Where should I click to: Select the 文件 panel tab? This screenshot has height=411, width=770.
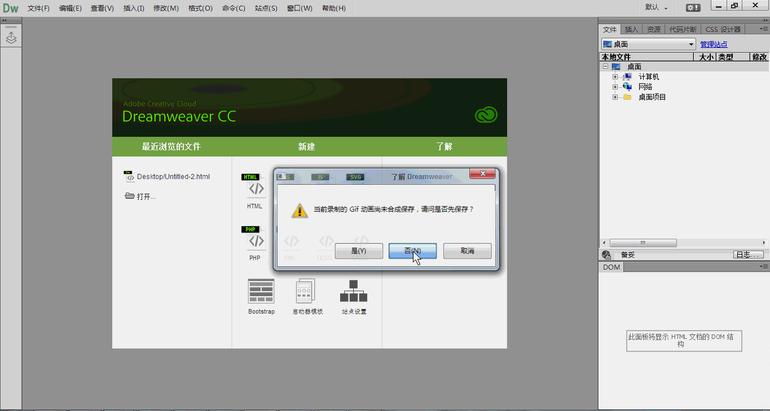click(610, 29)
